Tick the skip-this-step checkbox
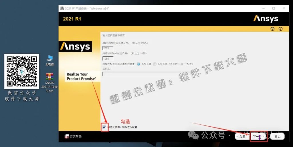 tap(104, 127)
